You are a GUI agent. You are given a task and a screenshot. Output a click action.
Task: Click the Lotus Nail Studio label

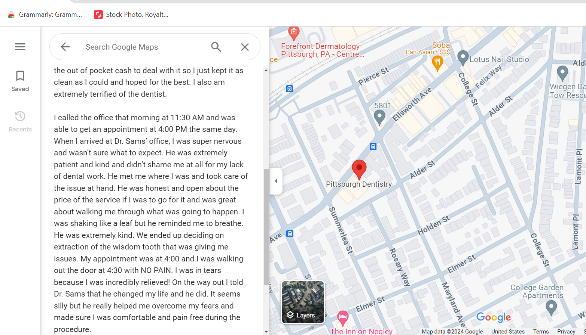pyautogui.click(x=499, y=59)
